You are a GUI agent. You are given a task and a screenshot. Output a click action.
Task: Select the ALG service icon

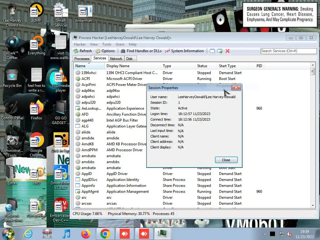tap(78, 126)
